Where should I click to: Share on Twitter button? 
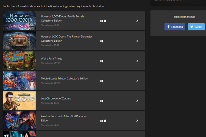pyautogui.click(x=196, y=27)
